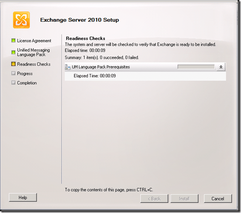Click the Readiness Checks heading
The image size is (241, 213).
pos(86,38)
